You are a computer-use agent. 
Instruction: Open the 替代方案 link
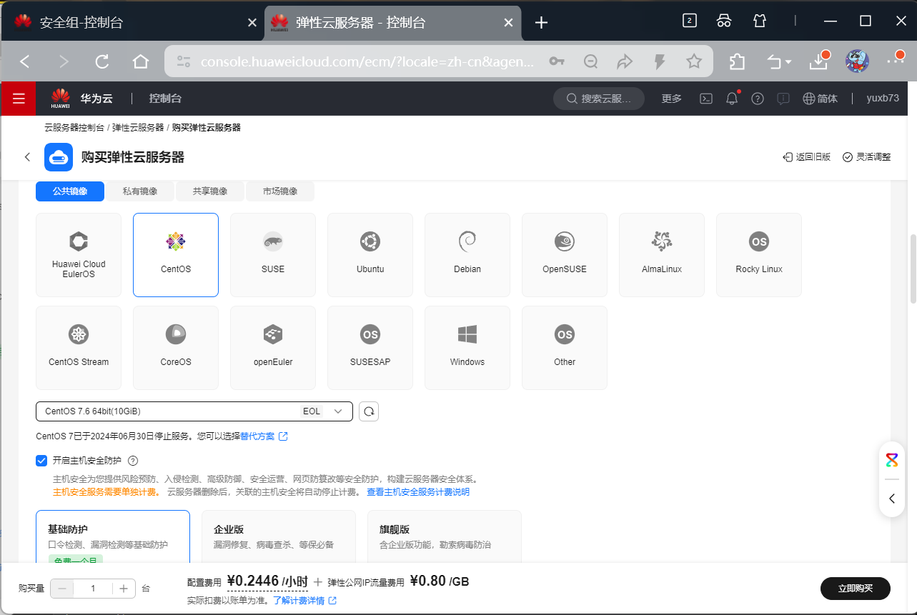tap(264, 436)
